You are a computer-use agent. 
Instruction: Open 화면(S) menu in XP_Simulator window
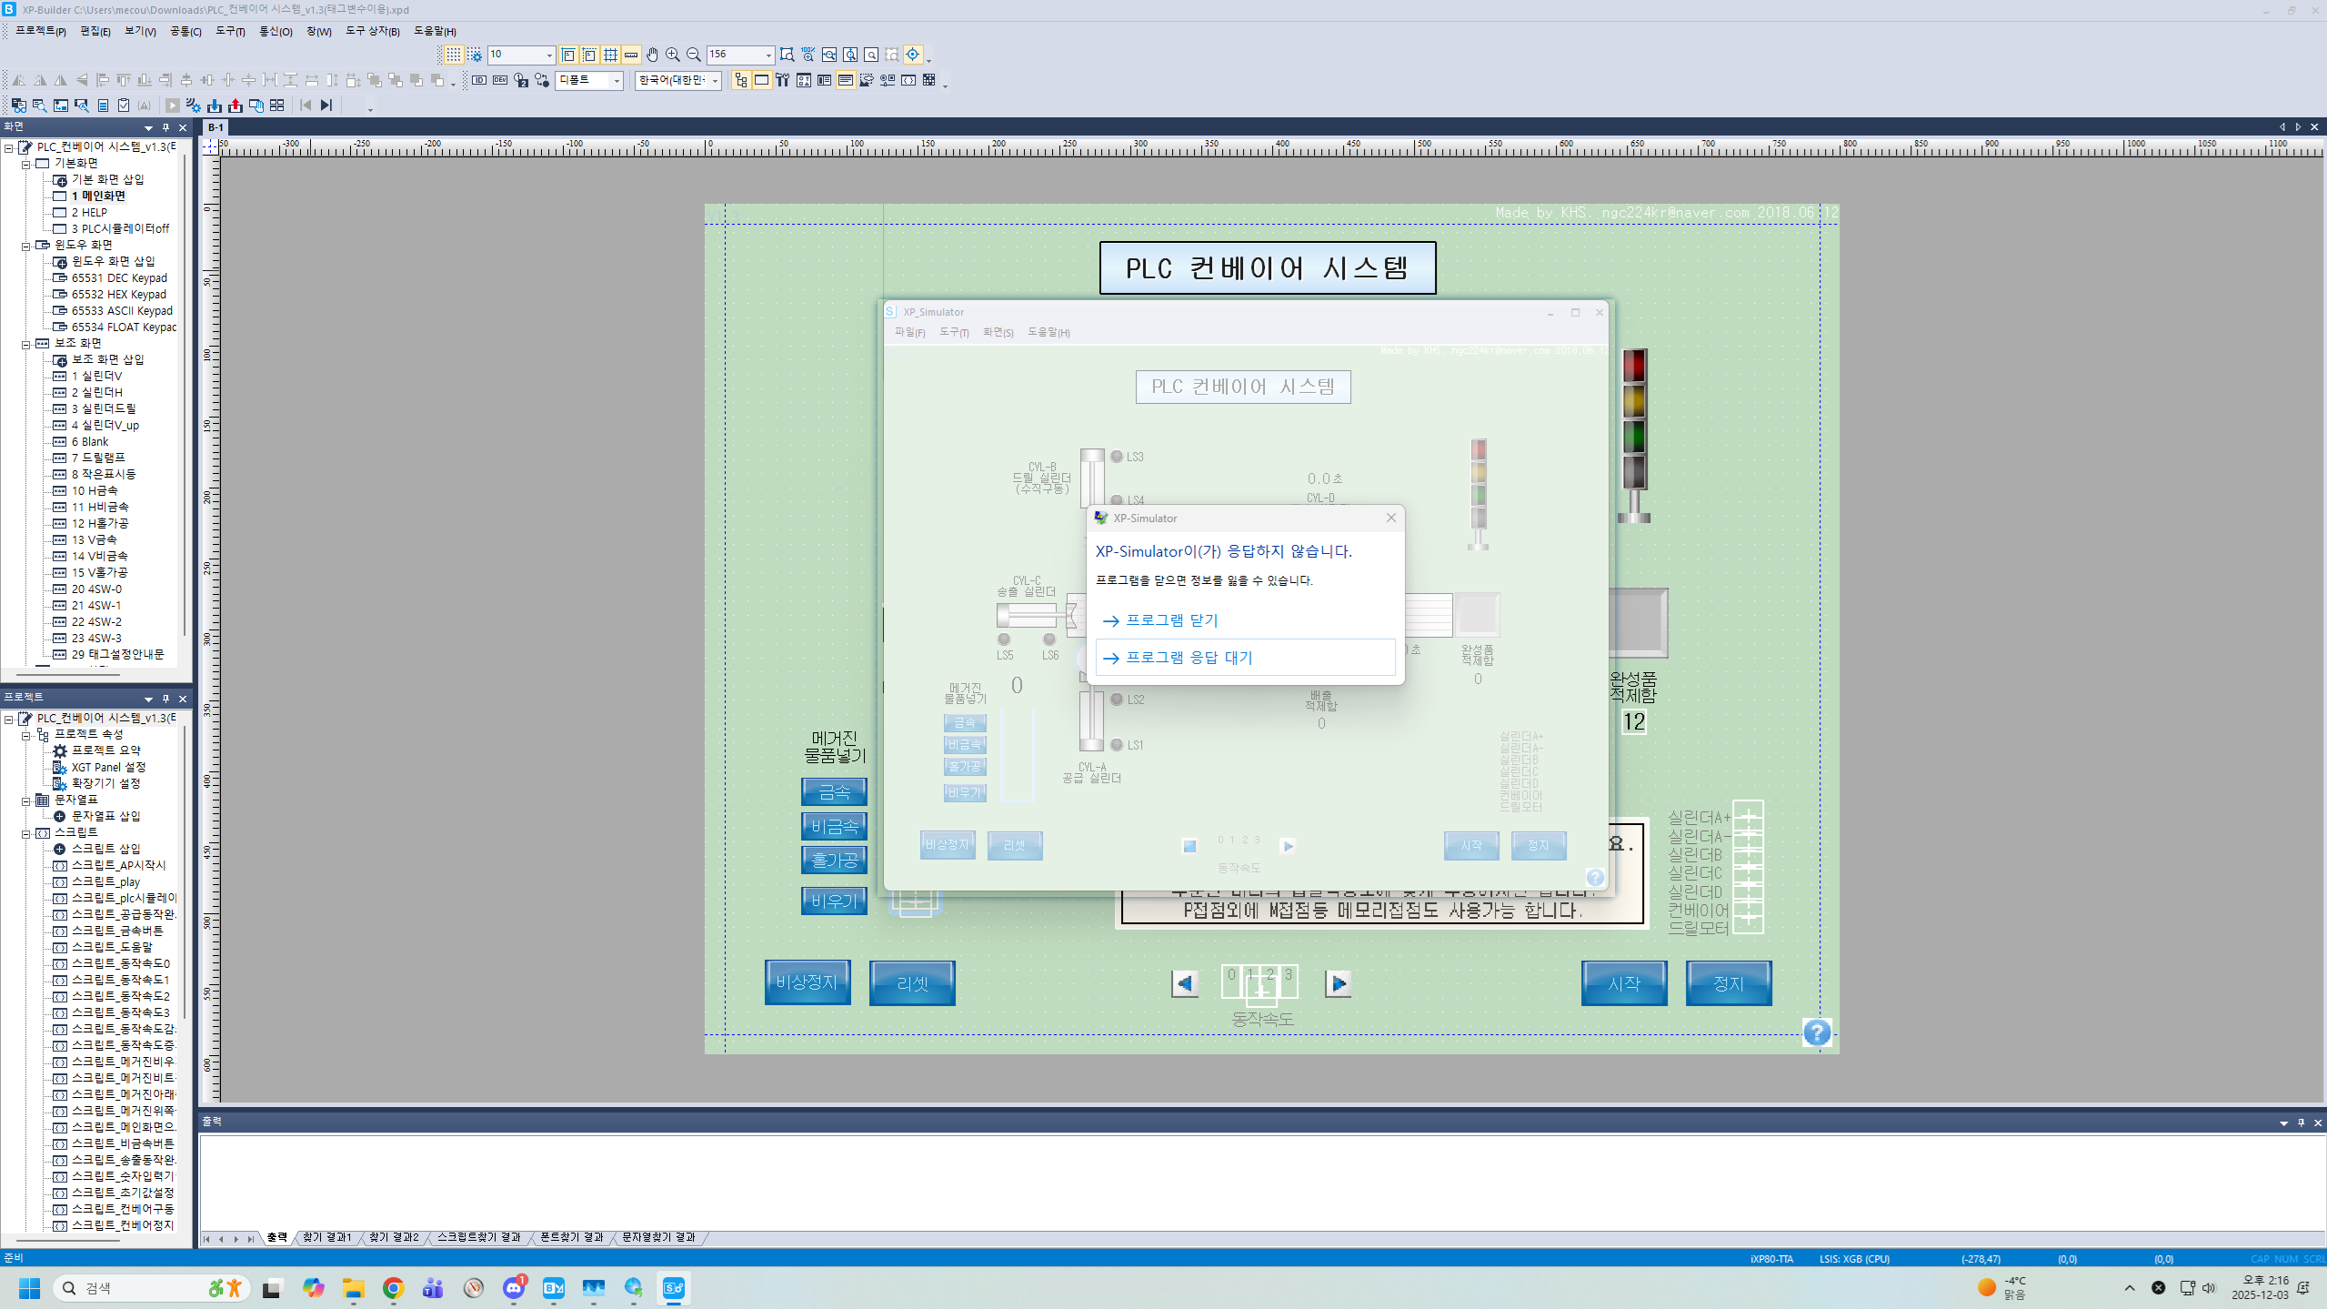pos(998,332)
